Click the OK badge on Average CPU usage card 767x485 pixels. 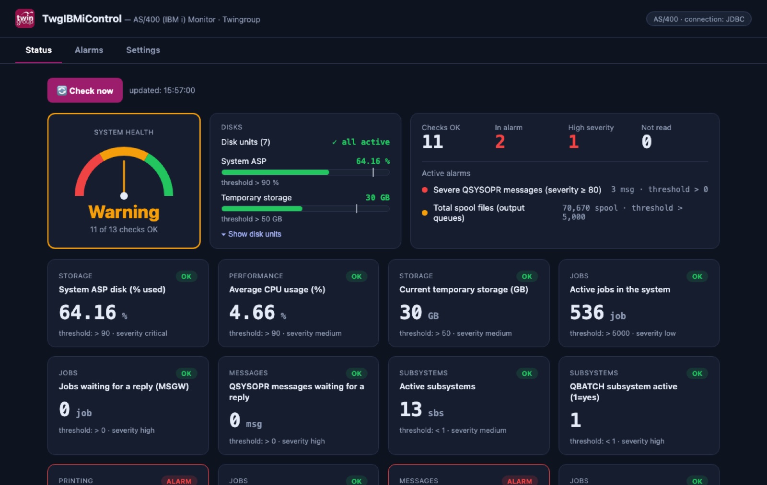pyautogui.click(x=357, y=276)
